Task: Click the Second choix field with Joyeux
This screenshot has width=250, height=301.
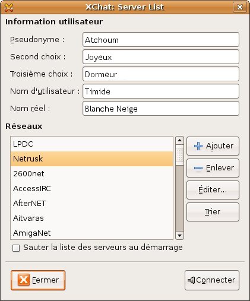Action: click(x=161, y=57)
